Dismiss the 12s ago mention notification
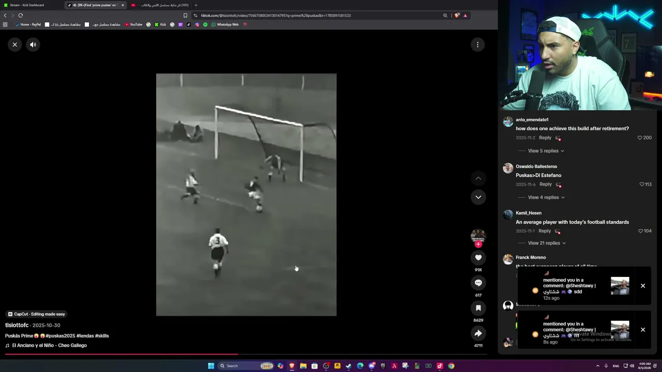The image size is (662, 372). 643,286
